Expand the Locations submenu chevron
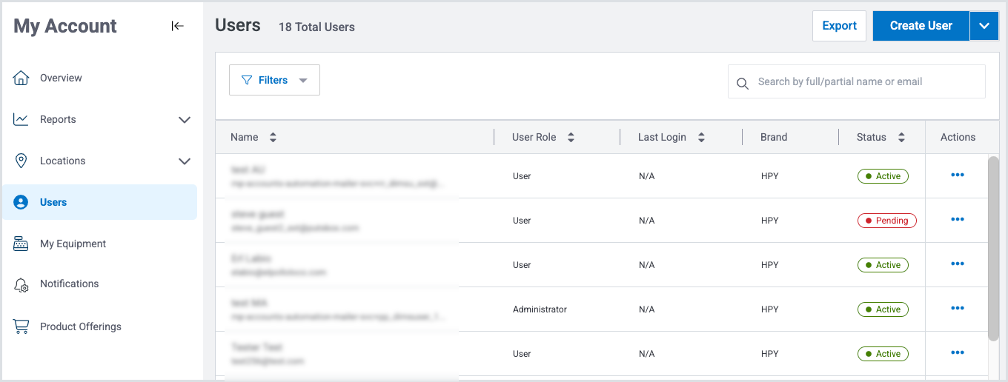Image resolution: width=1008 pixels, height=382 pixels. click(x=185, y=161)
